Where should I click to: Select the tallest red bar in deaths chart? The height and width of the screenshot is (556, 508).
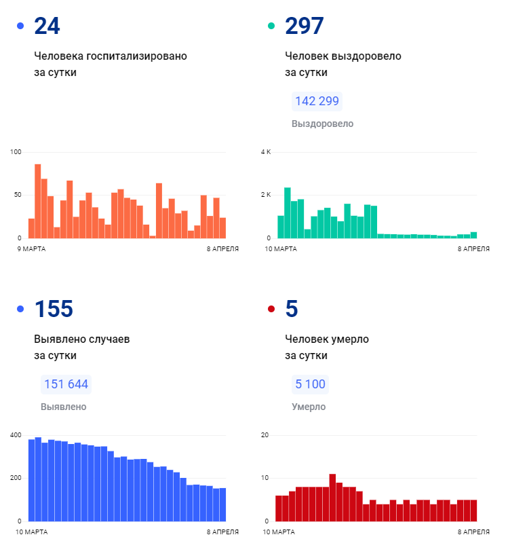click(x=332, y=497)
